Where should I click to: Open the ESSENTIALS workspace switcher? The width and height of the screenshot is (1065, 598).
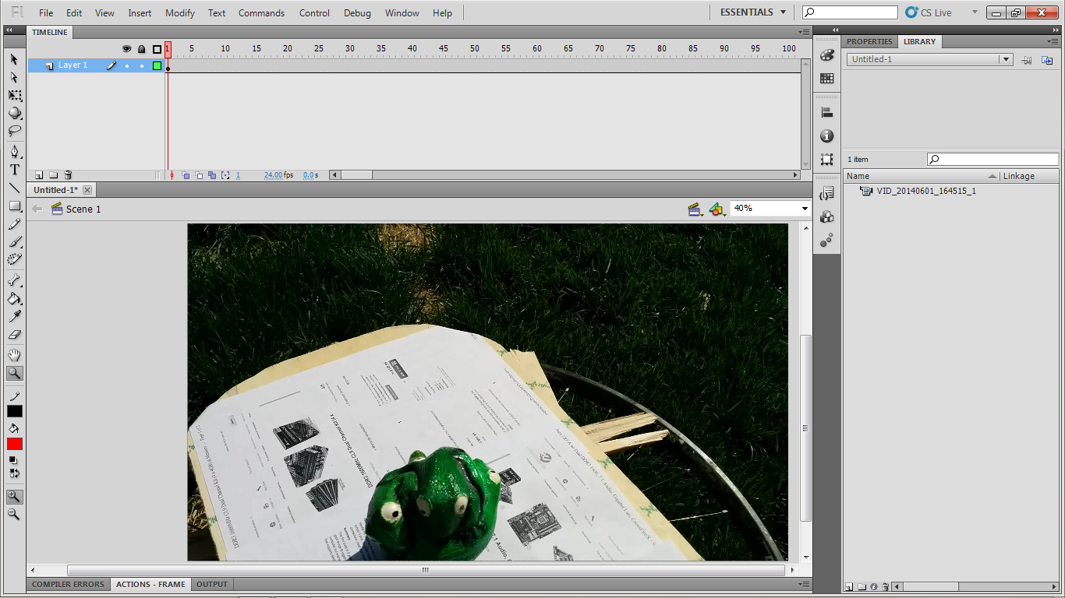[753, 12]
